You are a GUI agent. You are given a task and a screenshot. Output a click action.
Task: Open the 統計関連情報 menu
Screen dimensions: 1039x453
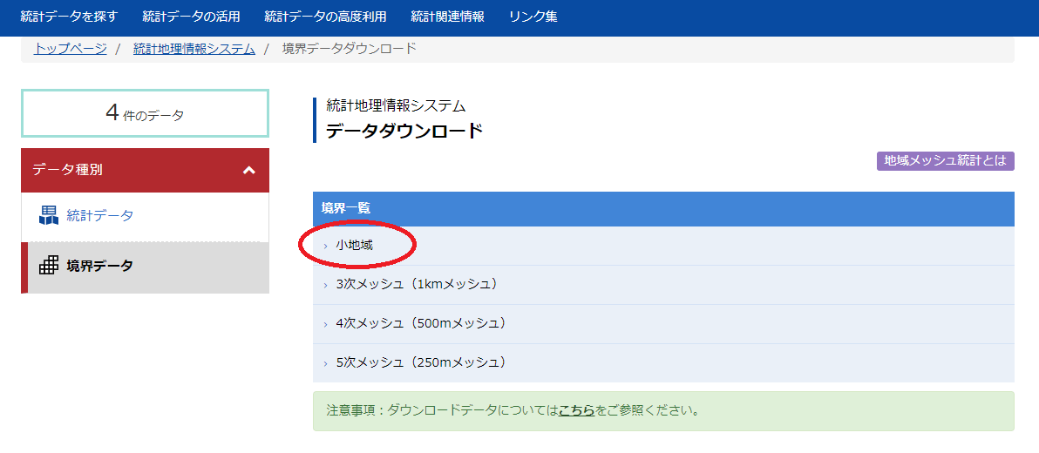coord(447,17)
